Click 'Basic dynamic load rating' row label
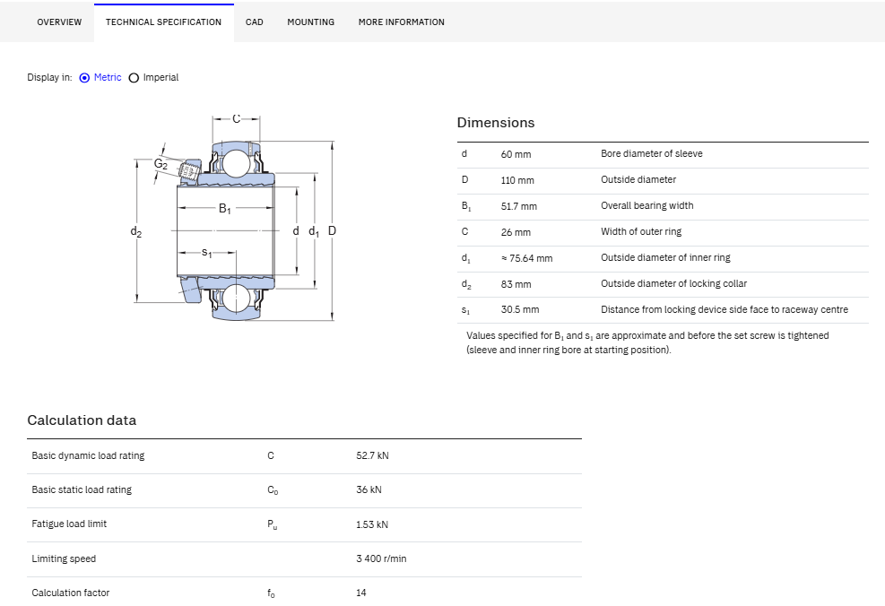 [88, 455]
